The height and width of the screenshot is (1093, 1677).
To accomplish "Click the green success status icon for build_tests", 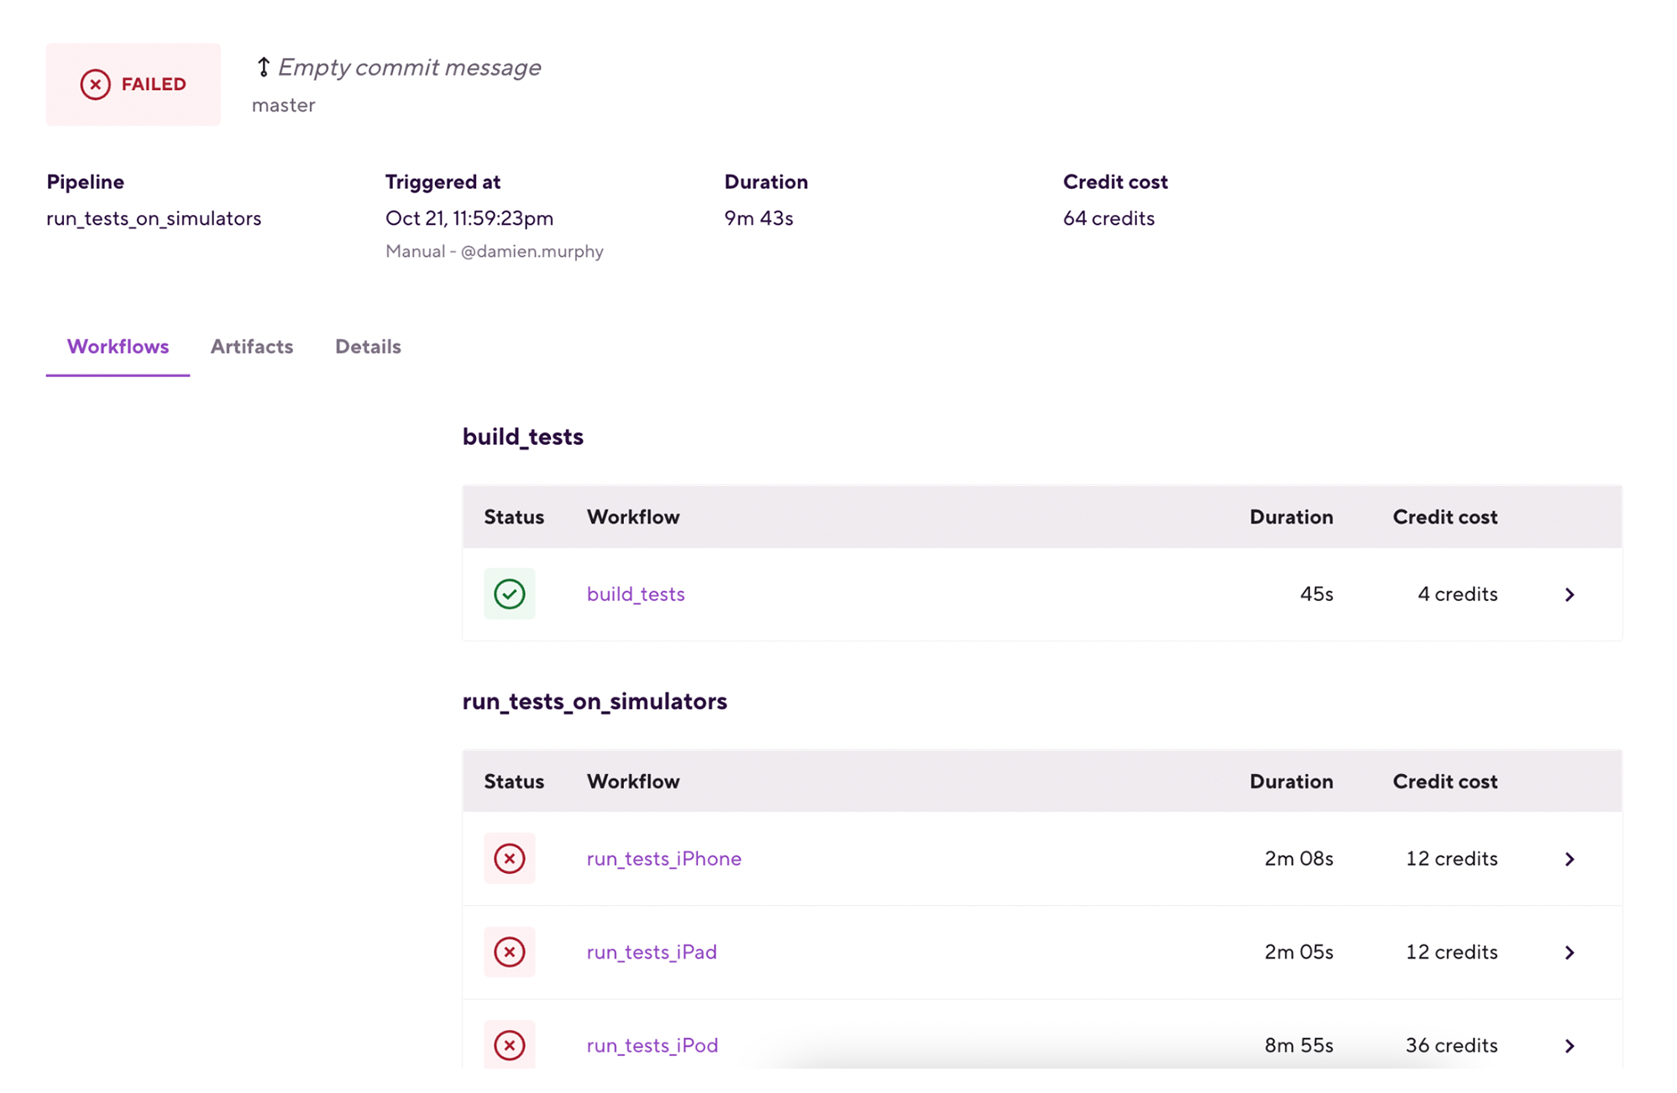I will pos(509,594).
